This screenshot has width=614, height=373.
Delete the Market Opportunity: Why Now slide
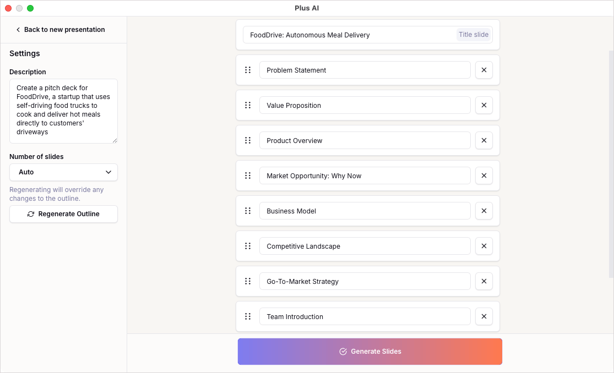coord(484,175)
